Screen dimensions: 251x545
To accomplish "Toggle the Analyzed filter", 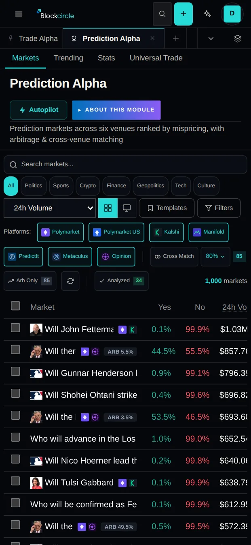I will (x=121, y=281).
